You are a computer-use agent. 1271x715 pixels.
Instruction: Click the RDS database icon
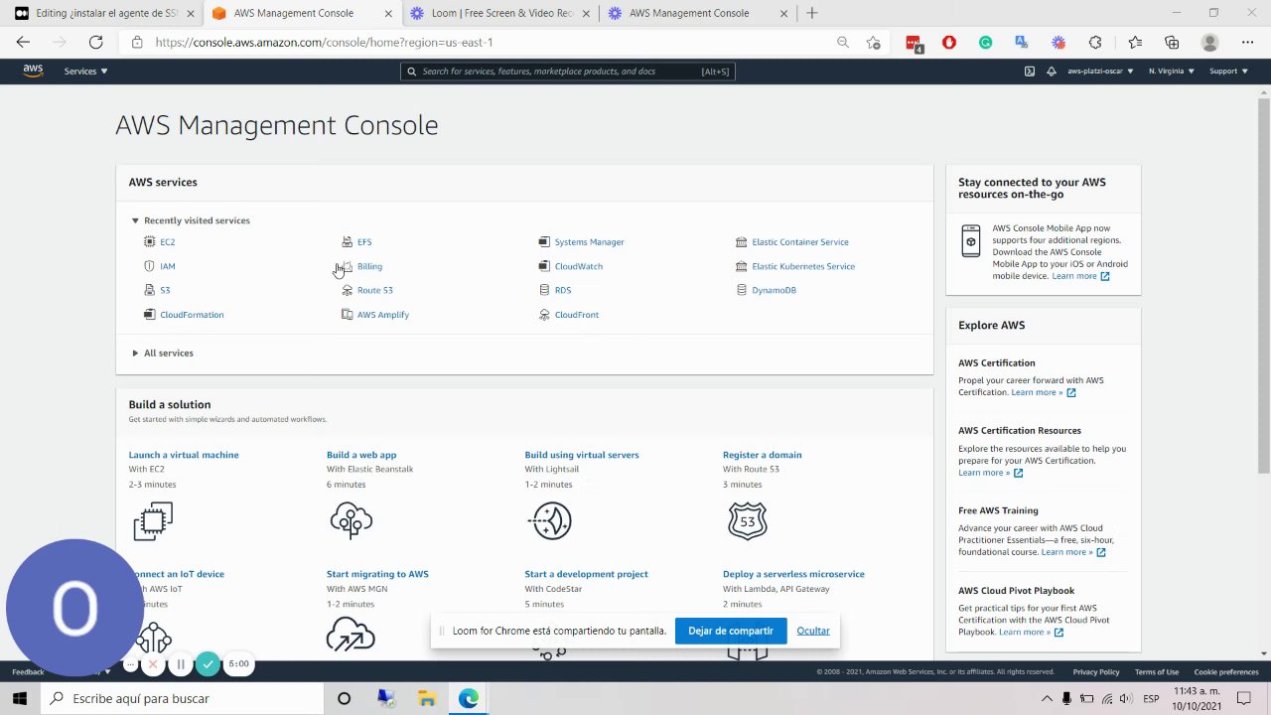point(544,290)
